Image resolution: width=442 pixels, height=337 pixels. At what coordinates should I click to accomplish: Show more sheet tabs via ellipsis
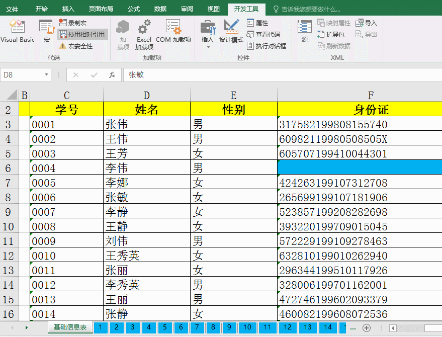point(352,328)
